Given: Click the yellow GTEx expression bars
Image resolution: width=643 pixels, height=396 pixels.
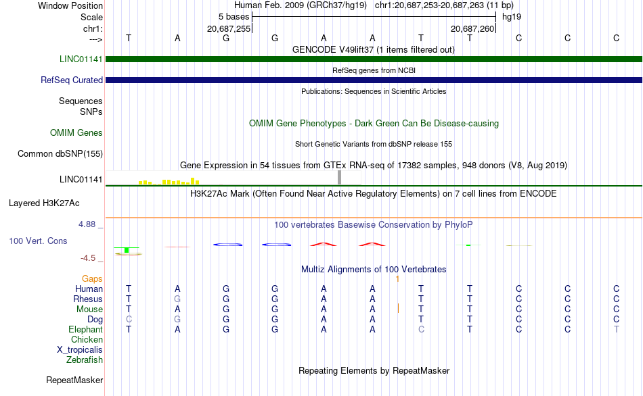Looking at the screenshot, I should 169,181.
